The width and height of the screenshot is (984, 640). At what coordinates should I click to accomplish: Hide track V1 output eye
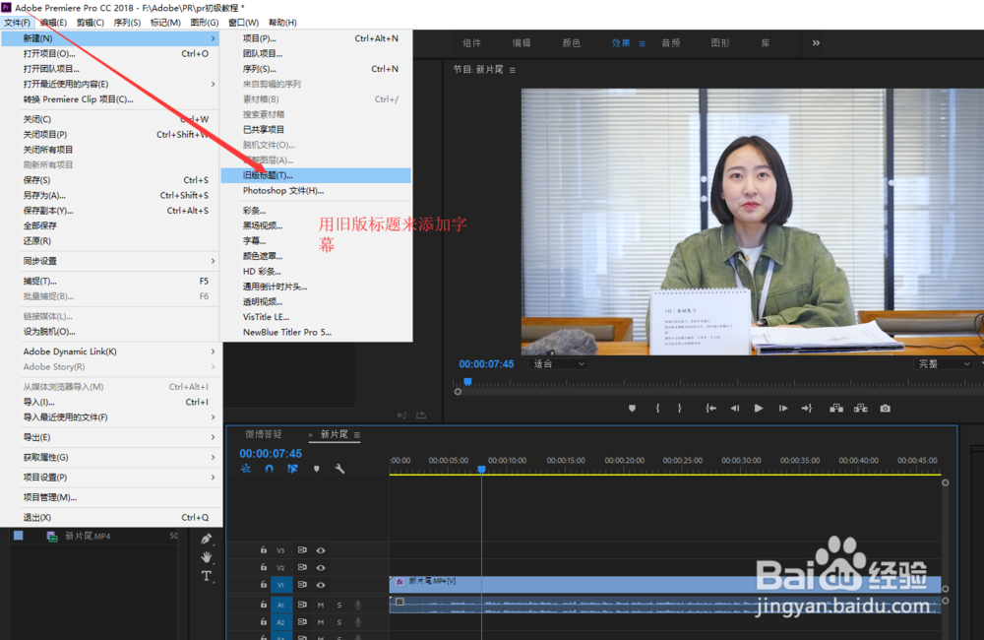coord(321,585)
